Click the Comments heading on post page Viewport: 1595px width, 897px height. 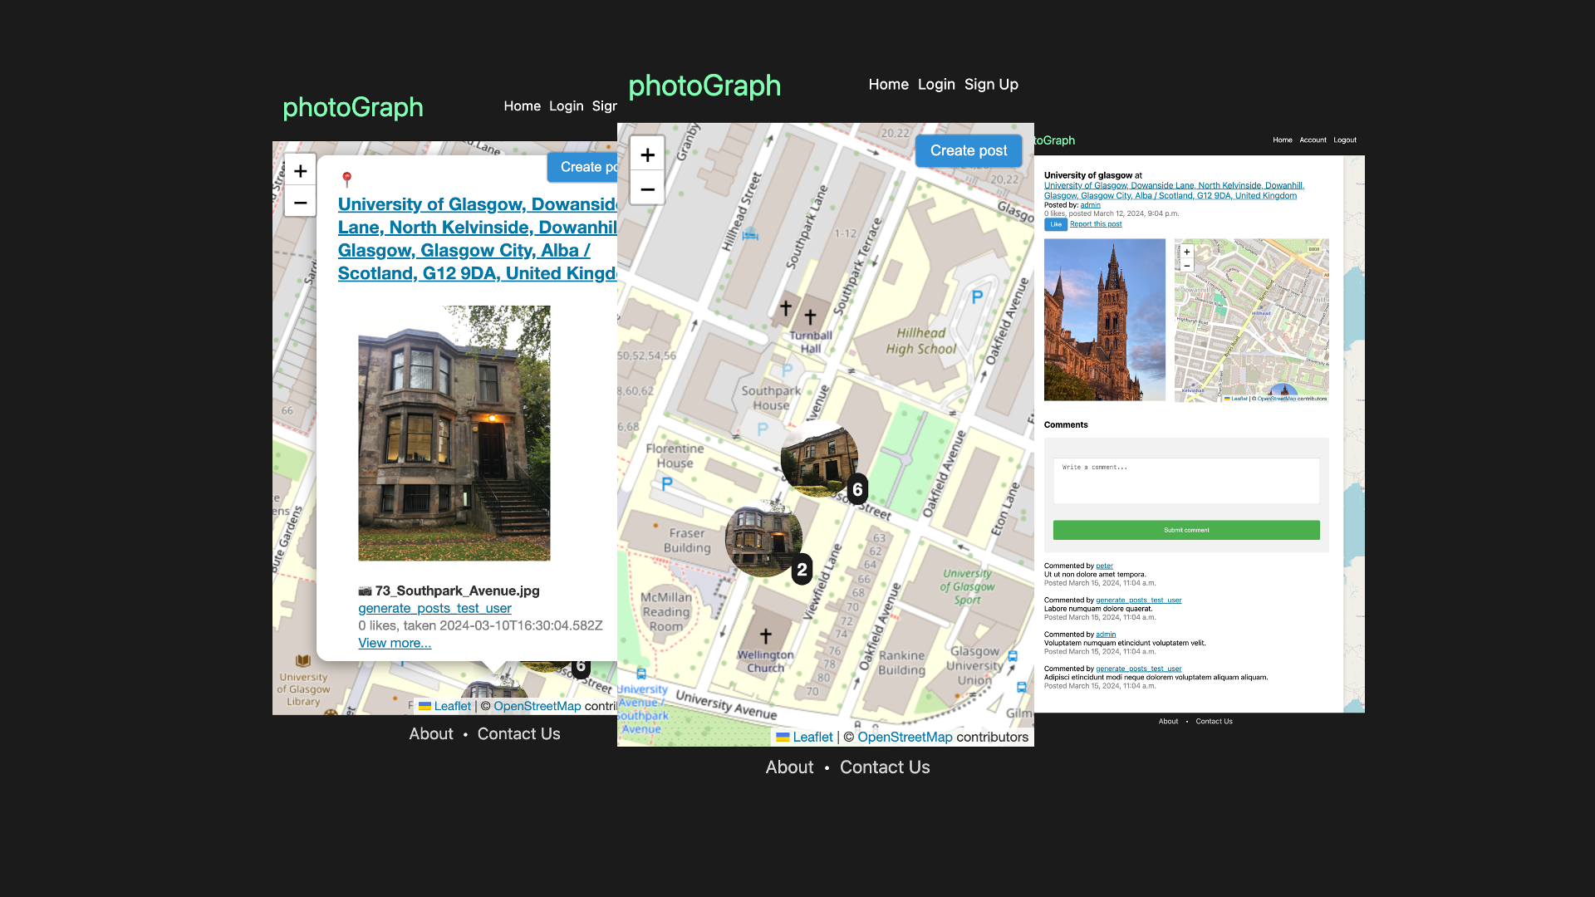(1066, 424)
